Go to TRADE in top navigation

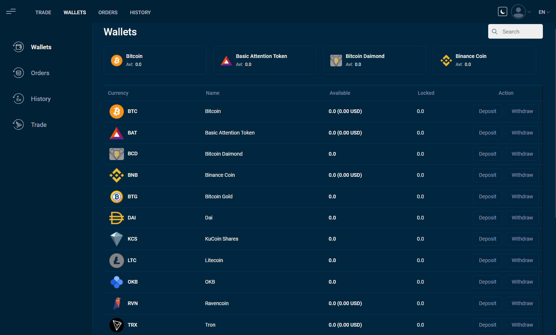[43, 12]
